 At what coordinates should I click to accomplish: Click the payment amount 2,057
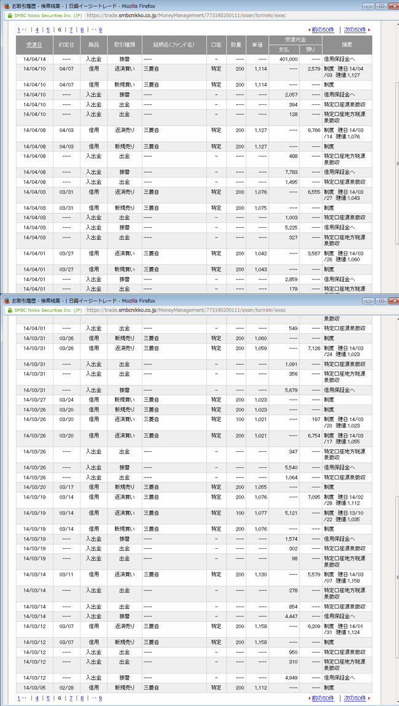[292, 95]
